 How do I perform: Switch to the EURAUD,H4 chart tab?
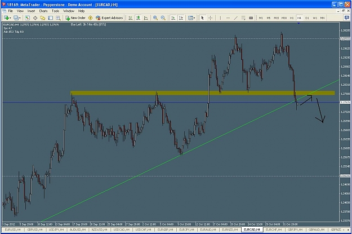(208, 229)
